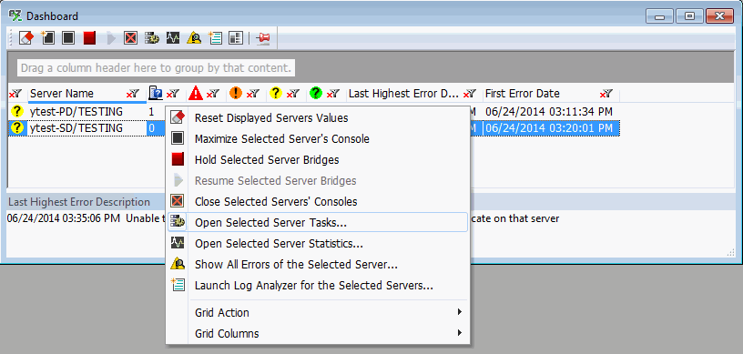Click the Close Consoles red X toolbar icon
Image resolution: width=743 pixels, height=354 pixels.
point(131,38)
